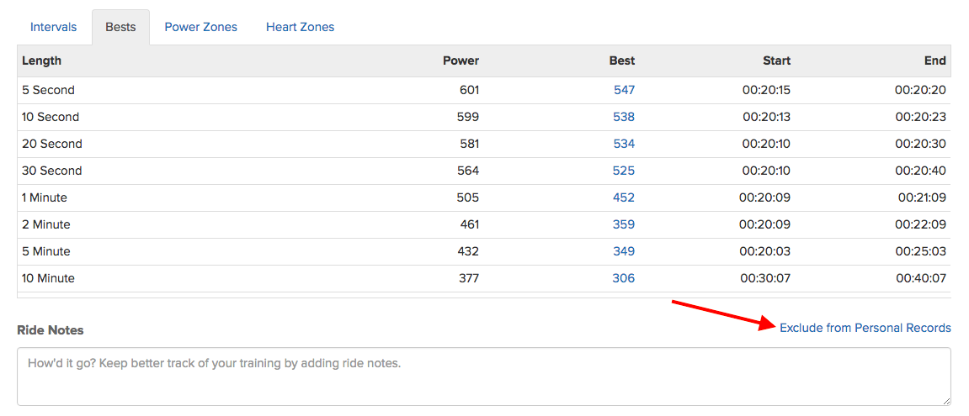The height and width of the screenshot is (416, 969).
Task: Open the 452 best value link
Action: (x=624, y=197)
